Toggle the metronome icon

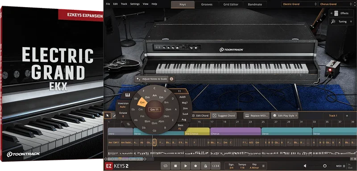point(206,166)
